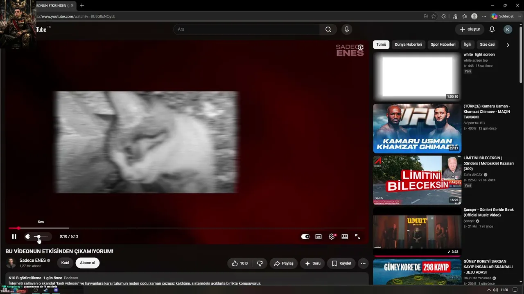
Task: Like the video with thumbs up
Action: pos(240,263)
